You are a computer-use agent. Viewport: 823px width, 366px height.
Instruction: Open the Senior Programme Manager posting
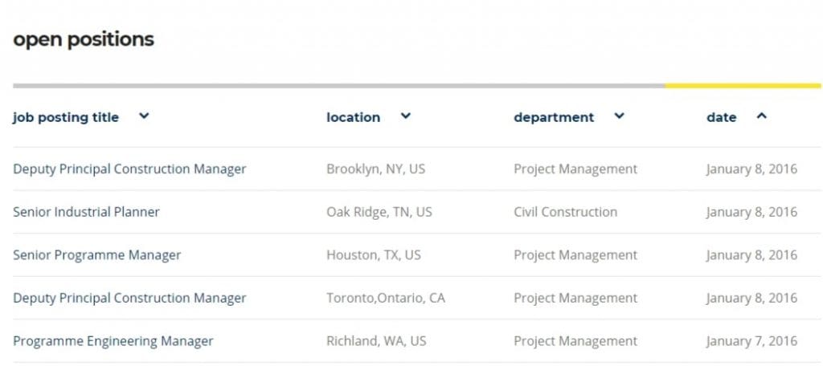[x=96, y=255]
